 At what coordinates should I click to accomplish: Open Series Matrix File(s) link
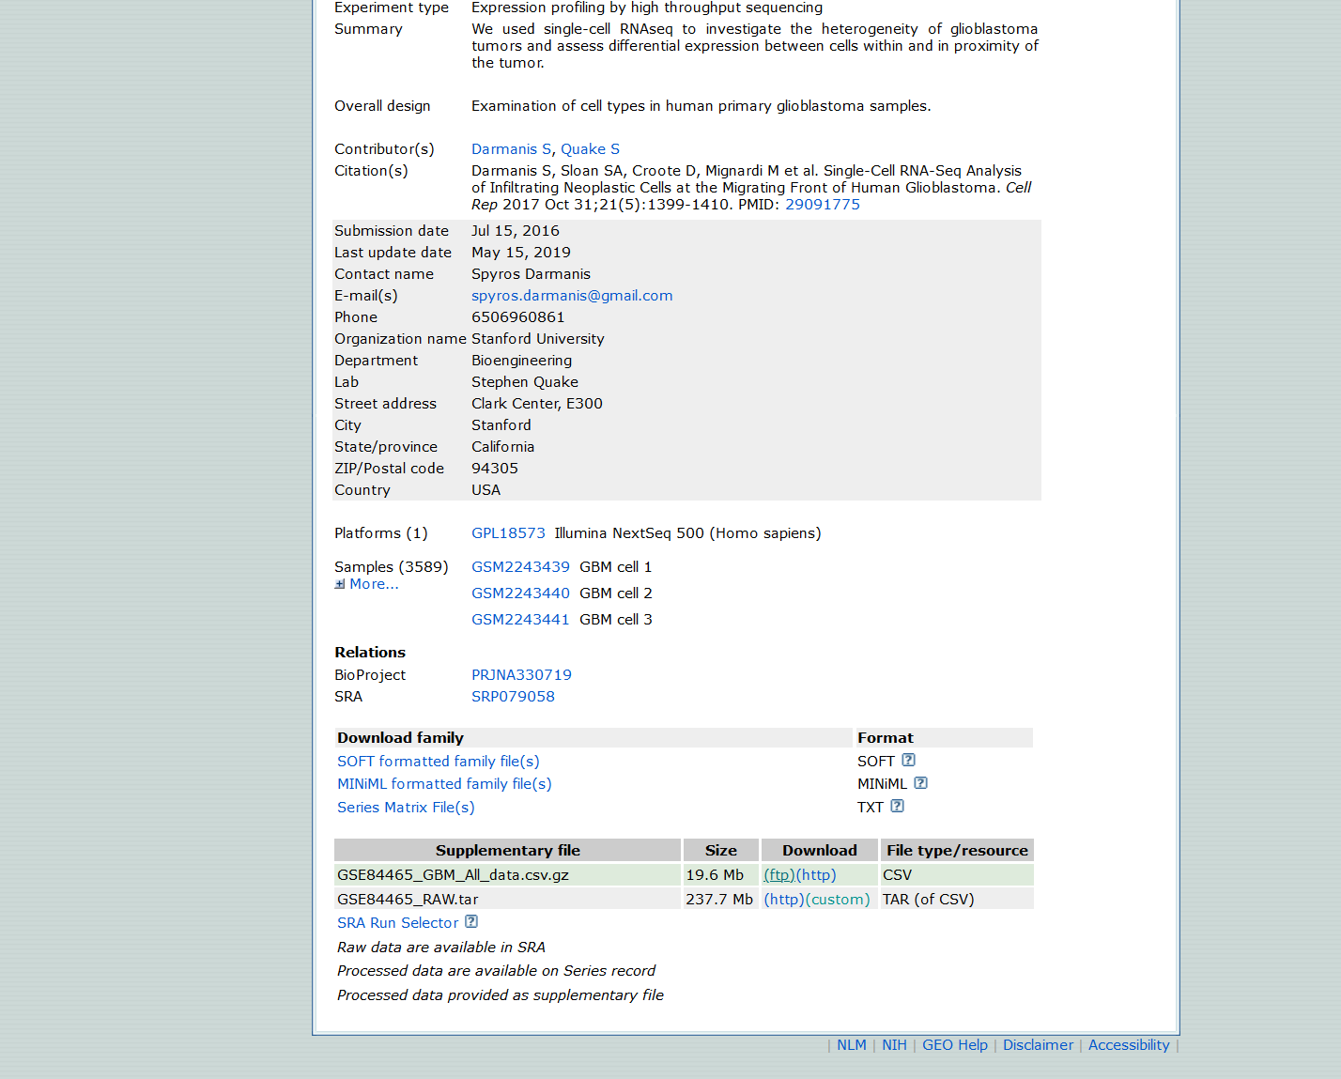tap(406, 808)
